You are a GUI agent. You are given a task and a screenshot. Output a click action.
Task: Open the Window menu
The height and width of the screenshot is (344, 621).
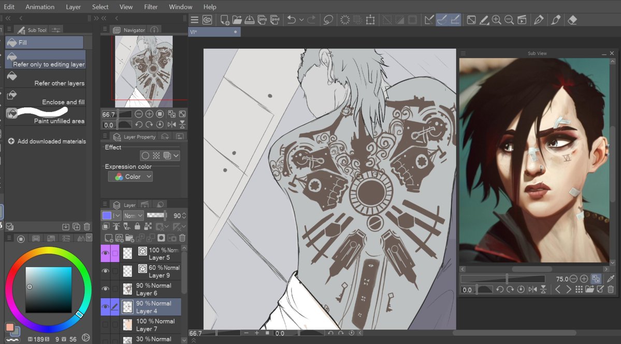click(x=181, y=7)
